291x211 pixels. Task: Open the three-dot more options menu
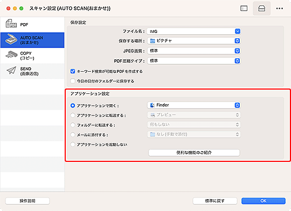coord(279,9)
